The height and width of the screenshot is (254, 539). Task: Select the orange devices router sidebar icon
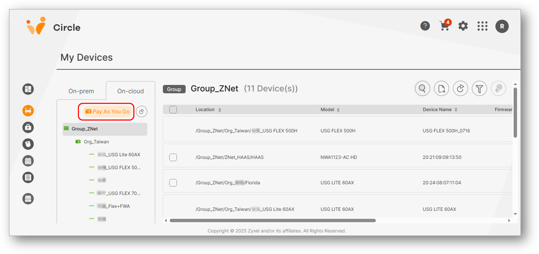point(28,111)
